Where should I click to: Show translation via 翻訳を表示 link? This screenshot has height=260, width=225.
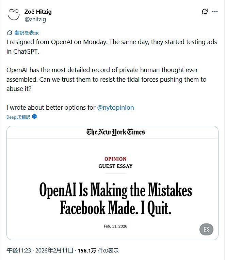(27, 33)
